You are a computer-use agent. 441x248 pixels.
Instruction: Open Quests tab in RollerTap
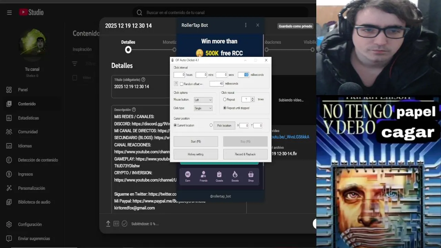click(219, 176)
